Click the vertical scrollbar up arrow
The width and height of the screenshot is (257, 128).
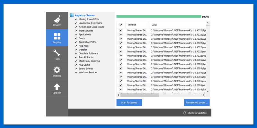click(208, 23)
